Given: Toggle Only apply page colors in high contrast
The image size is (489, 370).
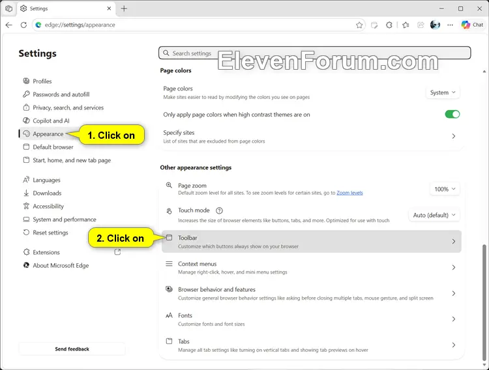Looking at the screenshot, I should point(452,115).
